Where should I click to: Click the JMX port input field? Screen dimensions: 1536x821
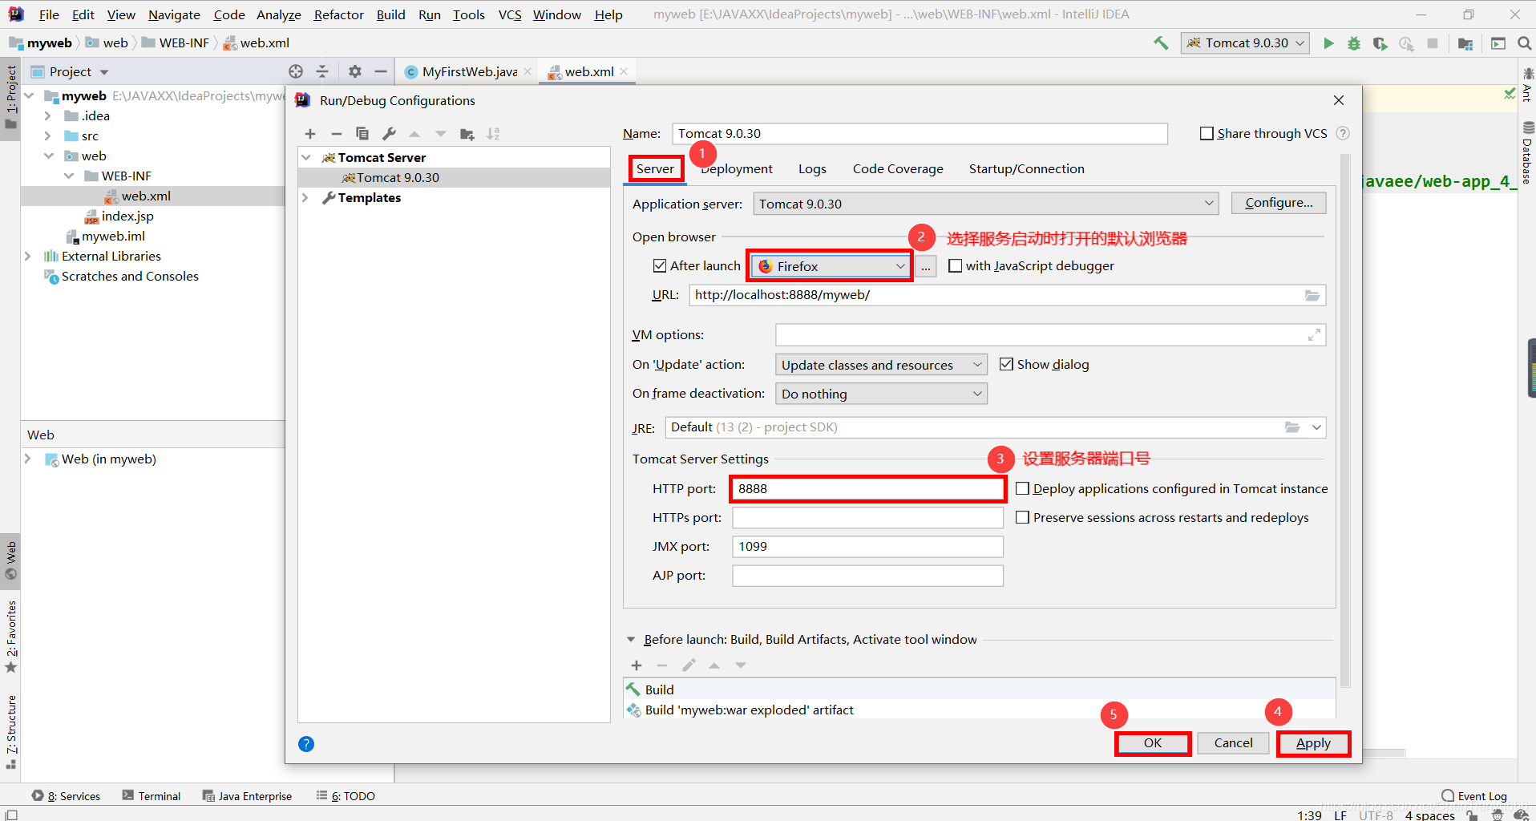coord(867,547)
